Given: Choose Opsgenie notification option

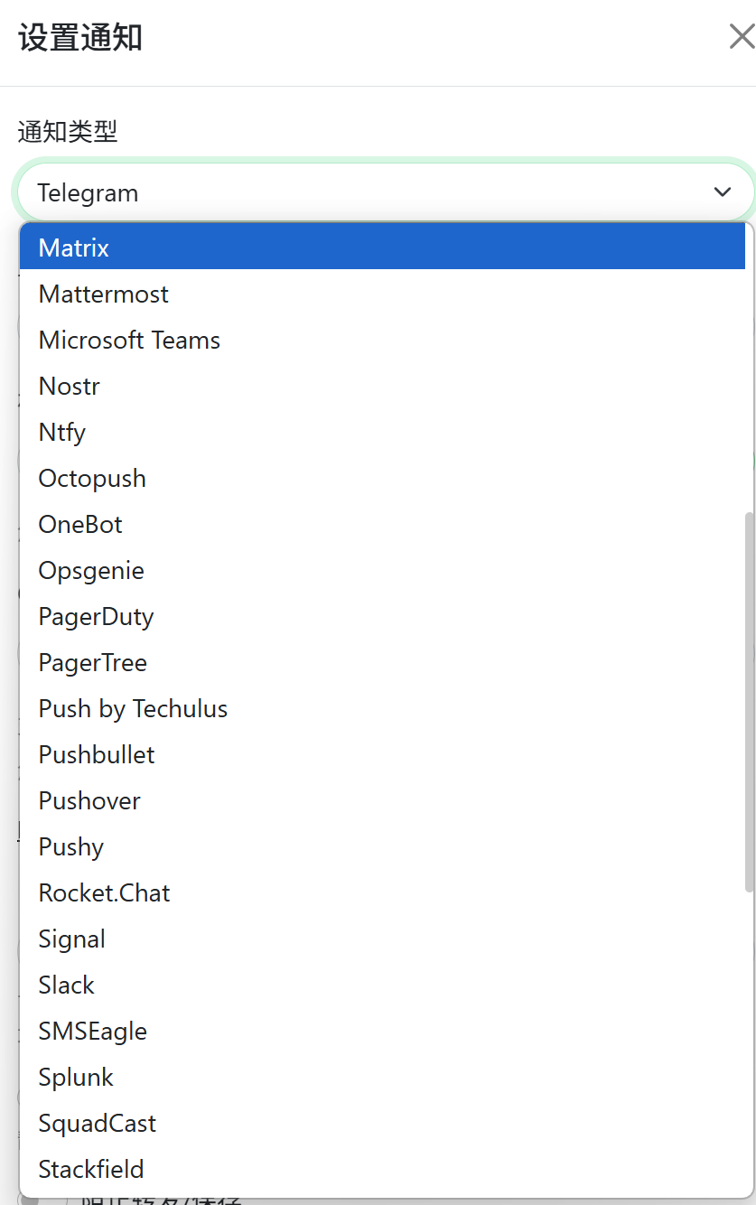Looking at the screenshot, I should click(91, 570).
